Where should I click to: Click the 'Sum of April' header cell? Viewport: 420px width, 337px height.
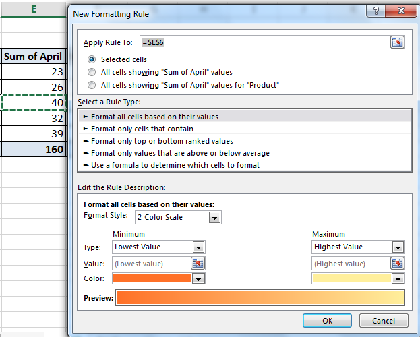click(x=34, y=56)
